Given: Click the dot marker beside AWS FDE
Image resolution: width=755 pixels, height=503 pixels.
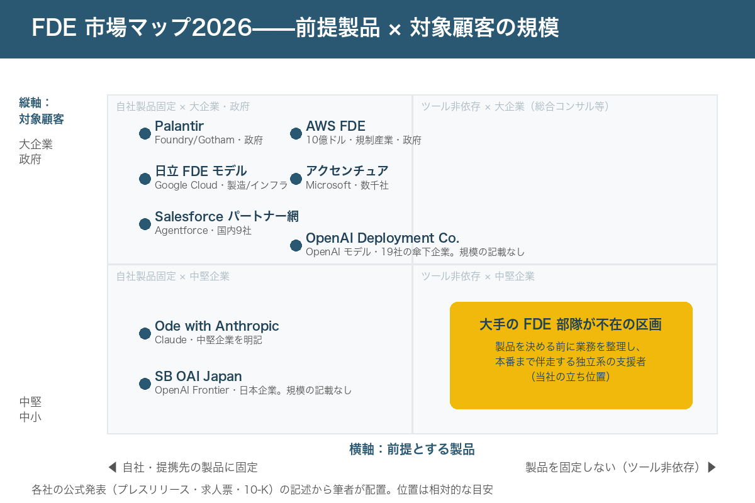Looking at the screenshot, I should [296, 133].
